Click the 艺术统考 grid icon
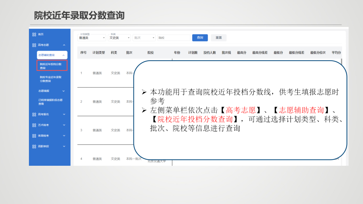 click(34, 125)
